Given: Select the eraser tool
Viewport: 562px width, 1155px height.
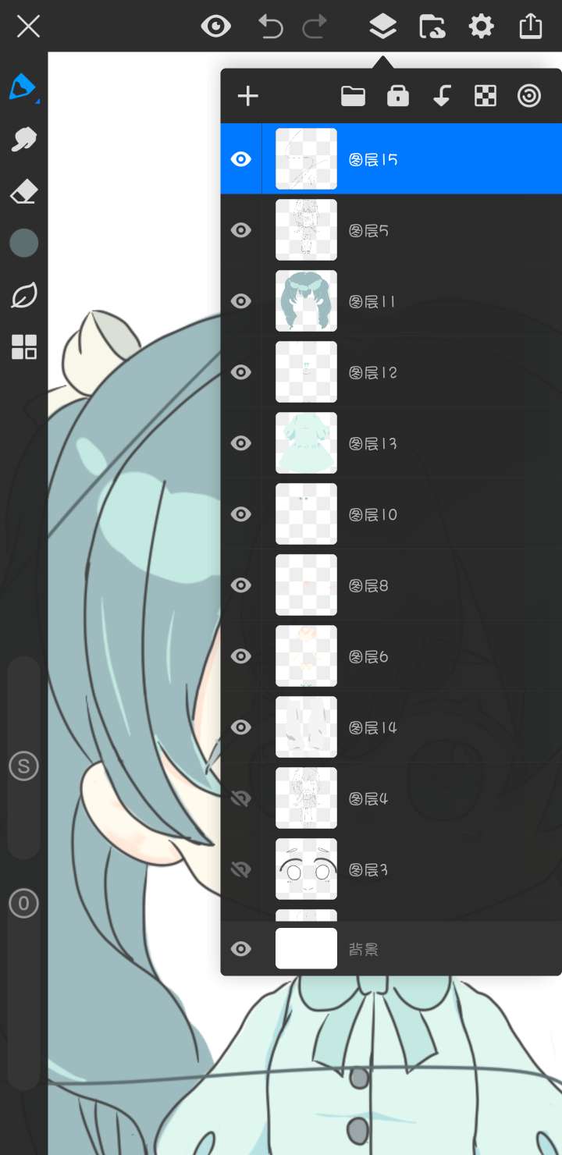Looking at the screenshot, I should (x=23, y=192).
